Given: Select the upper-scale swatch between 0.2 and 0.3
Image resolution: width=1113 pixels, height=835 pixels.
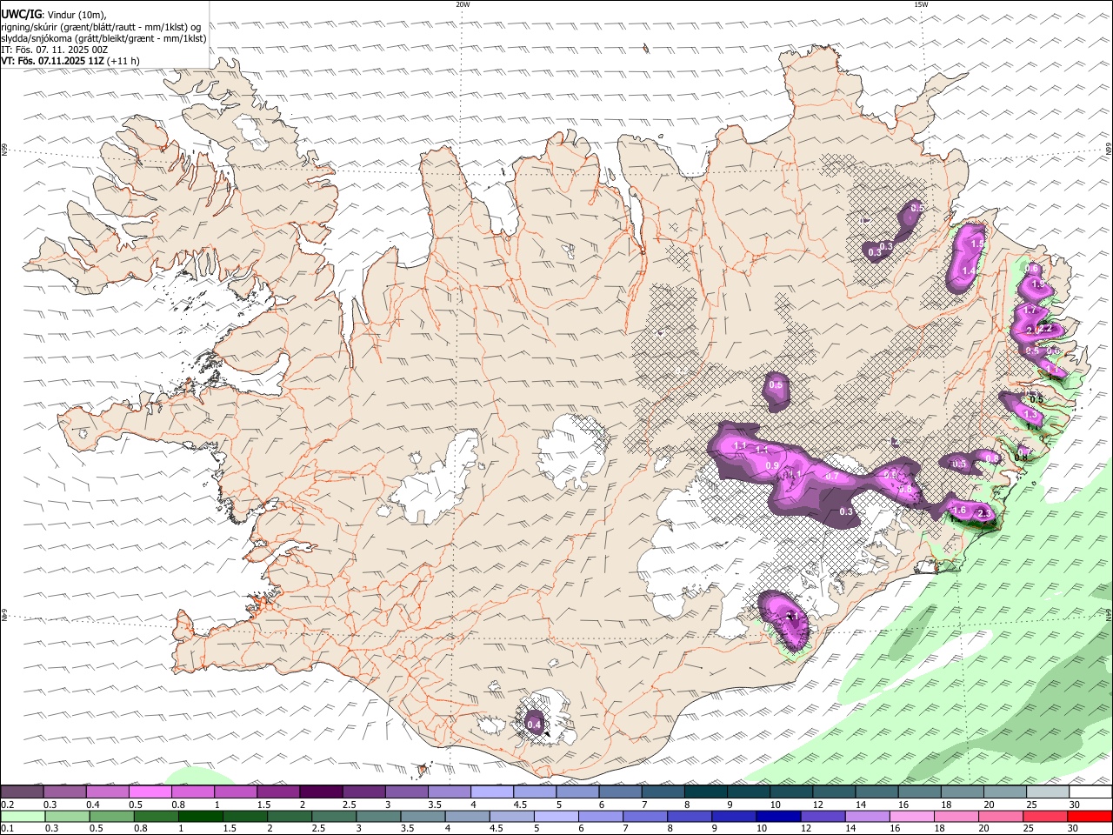Looking at the screenshot, I should [x=23, y=792].
